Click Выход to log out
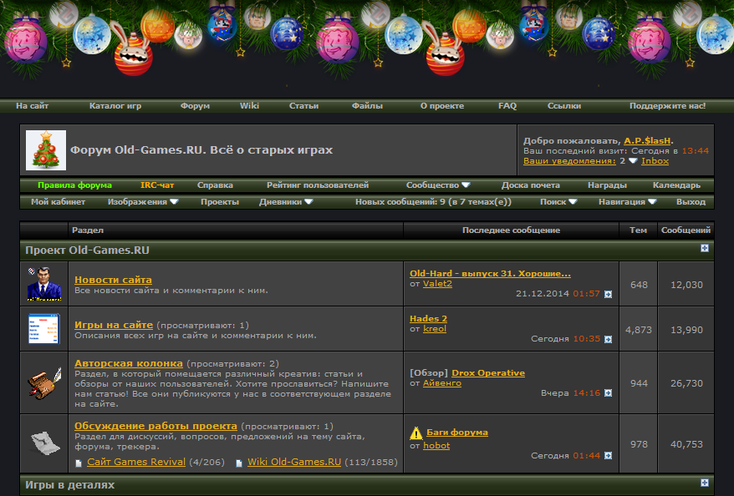This screenshot has width=734, height=496. [691, 202]
